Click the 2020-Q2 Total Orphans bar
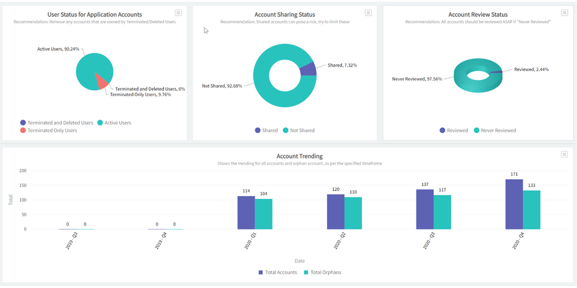Image resolution: width=577 pixels, height=288 pixels. pyautogui.click(x=353, y=213)
